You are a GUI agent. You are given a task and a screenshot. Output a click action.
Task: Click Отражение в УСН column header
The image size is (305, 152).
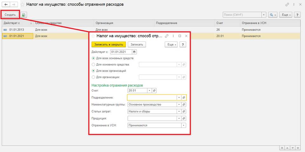coord(270,23)
